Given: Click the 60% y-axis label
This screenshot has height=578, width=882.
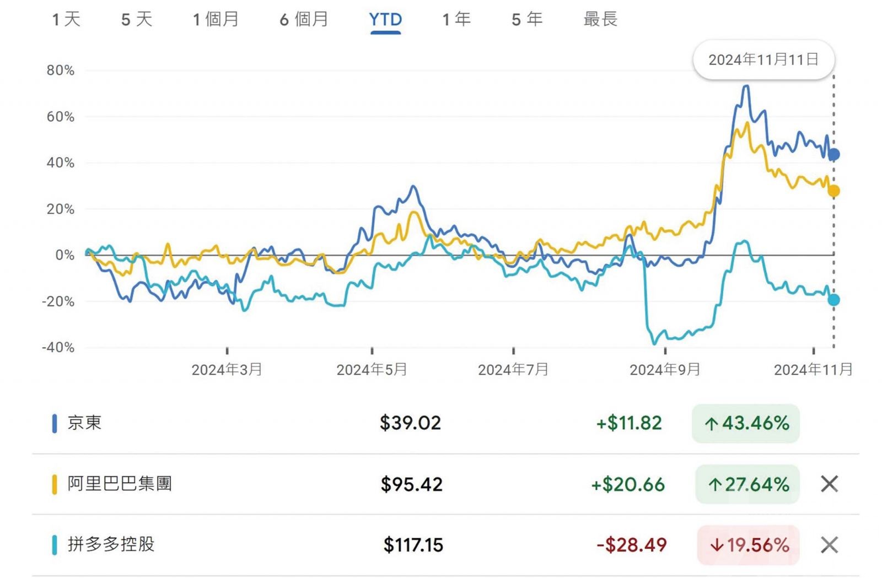Looking at the screenshot, I should point(60,116).
